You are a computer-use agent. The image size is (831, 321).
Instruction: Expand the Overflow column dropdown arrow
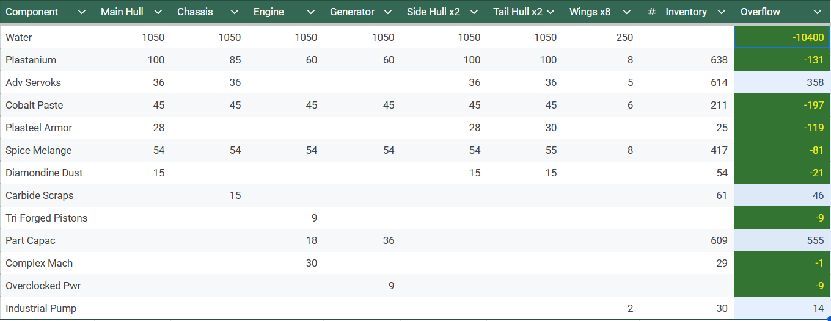pyautogui.click(x=818, y=12)
